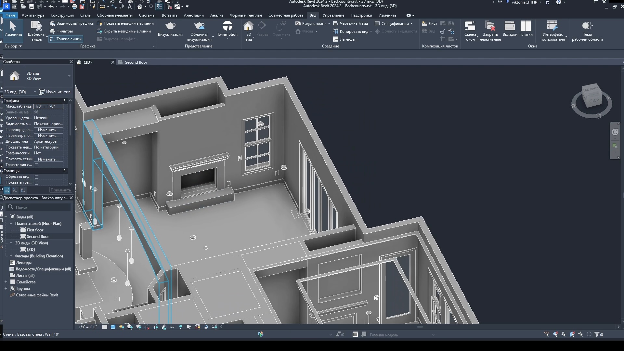Click the Применить button in properties
This screenshot has height=351, width=624.
[60, 190]
